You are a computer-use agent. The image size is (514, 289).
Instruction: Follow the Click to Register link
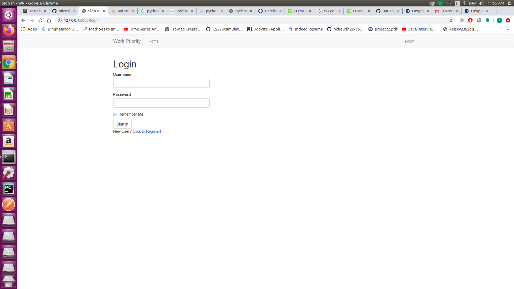(147, 131)
